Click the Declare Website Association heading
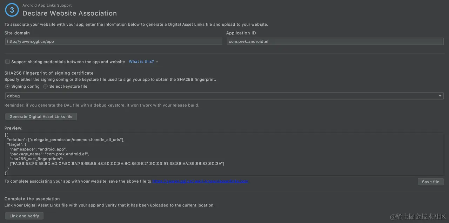This screenshot has width=449, height=223. coord(69,13)
